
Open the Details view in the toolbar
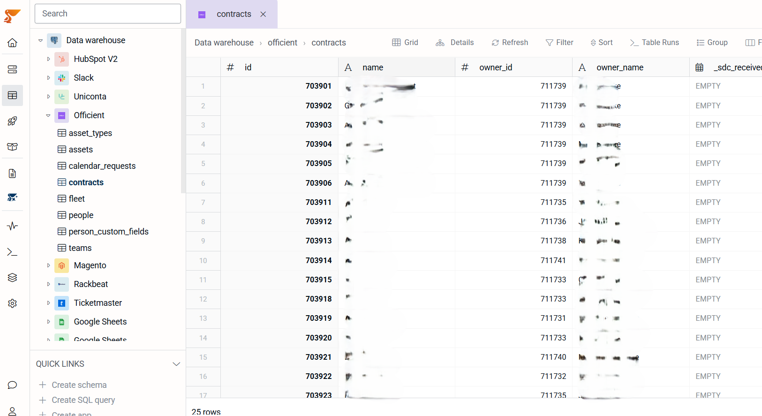[x=455, y=42]
